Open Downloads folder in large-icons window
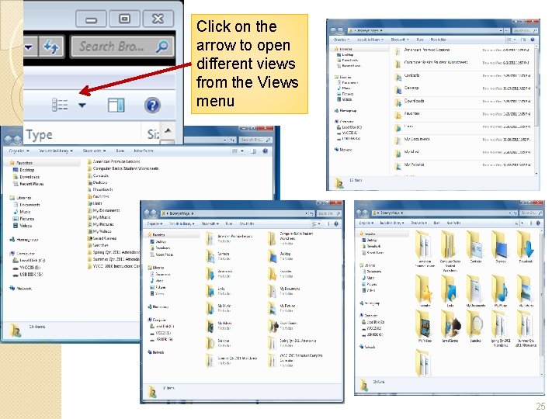This screenshot has height=419, width=559. point(526,247)
